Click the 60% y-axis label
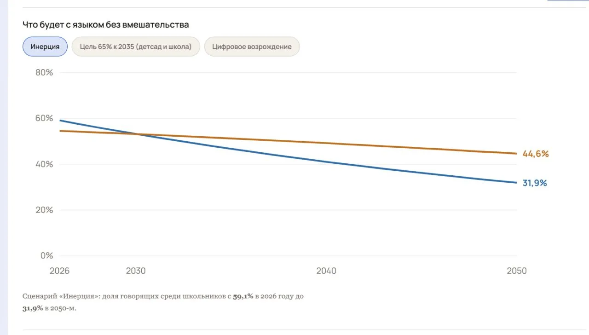The width and height of the screenshot is (589, 335). coord(45,118)
